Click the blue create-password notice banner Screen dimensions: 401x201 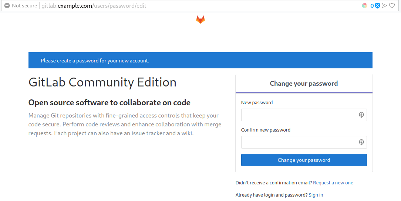click(200, 60)
